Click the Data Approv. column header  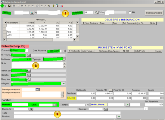(x=115, y=51)
